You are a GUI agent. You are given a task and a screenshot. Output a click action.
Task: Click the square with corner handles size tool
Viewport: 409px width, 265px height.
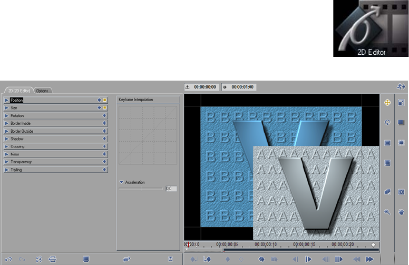pos(387,163)
